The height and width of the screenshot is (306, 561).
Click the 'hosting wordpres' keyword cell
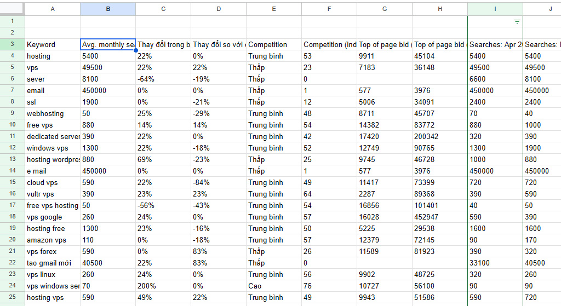[53, 159]
